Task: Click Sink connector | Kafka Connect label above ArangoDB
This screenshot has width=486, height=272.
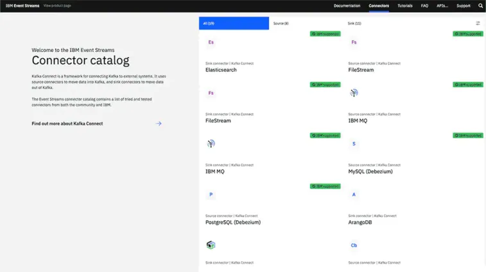Action: tap(372, 216)
